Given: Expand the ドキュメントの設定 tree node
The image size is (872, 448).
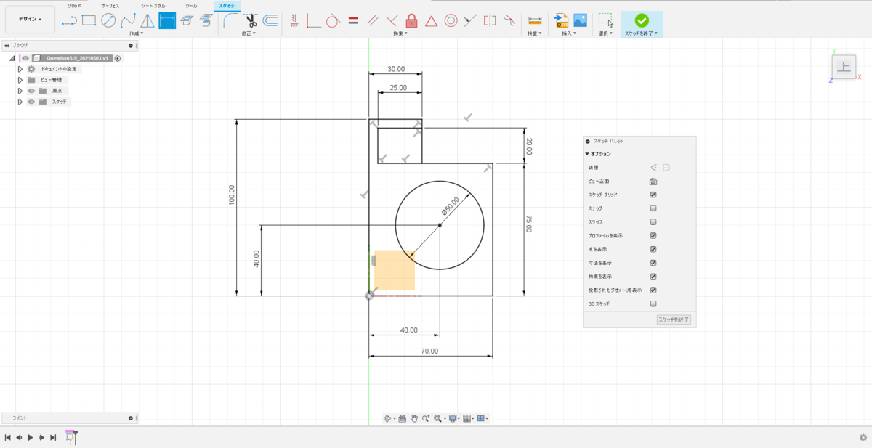Looking at the screenshot, I should point(20,69).
